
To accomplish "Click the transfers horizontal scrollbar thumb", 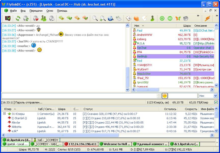I will tap(62, 135).
